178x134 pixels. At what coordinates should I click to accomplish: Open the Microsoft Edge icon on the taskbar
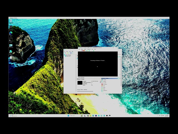point(93,116)
